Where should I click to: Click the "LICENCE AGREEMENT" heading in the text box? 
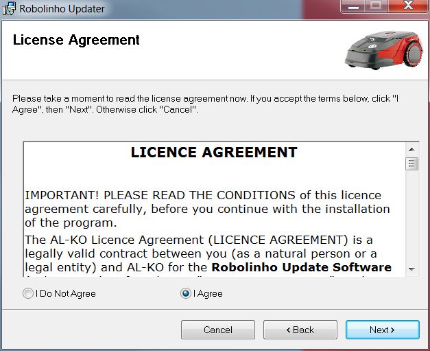(x=214, y=152)
